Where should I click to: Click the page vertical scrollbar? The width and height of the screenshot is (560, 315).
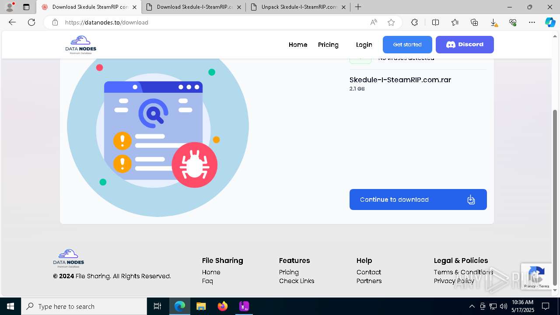555,197
